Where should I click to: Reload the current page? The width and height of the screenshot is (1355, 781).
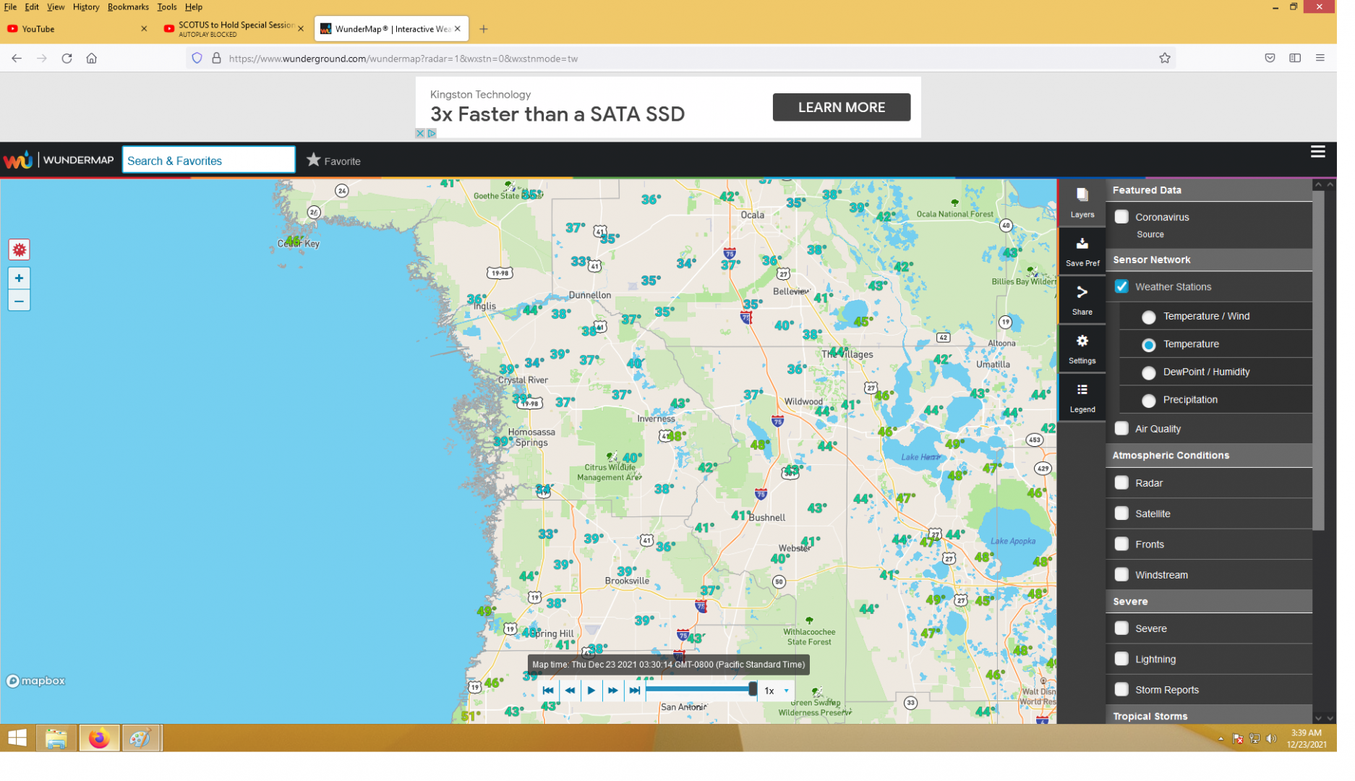[x=67, y=59]
